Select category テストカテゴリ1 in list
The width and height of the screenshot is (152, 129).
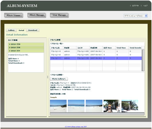pos(26,51)
